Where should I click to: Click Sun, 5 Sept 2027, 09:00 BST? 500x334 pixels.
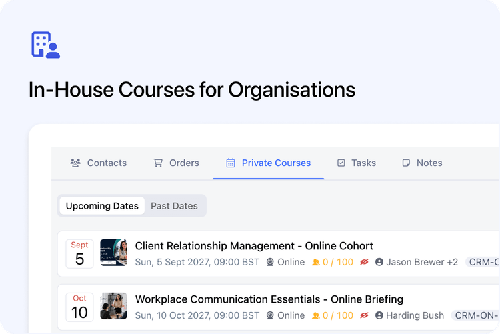pos(197,262)
